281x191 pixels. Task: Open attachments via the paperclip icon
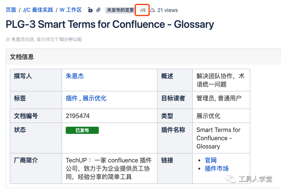point(98,10)
